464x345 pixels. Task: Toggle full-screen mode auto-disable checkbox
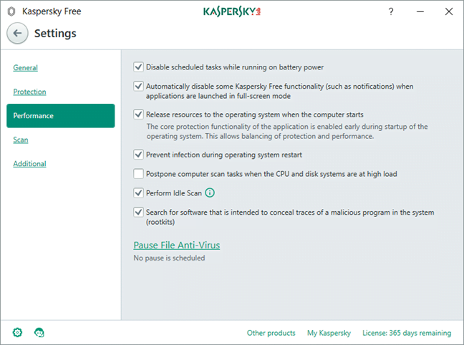pos(138,87)
